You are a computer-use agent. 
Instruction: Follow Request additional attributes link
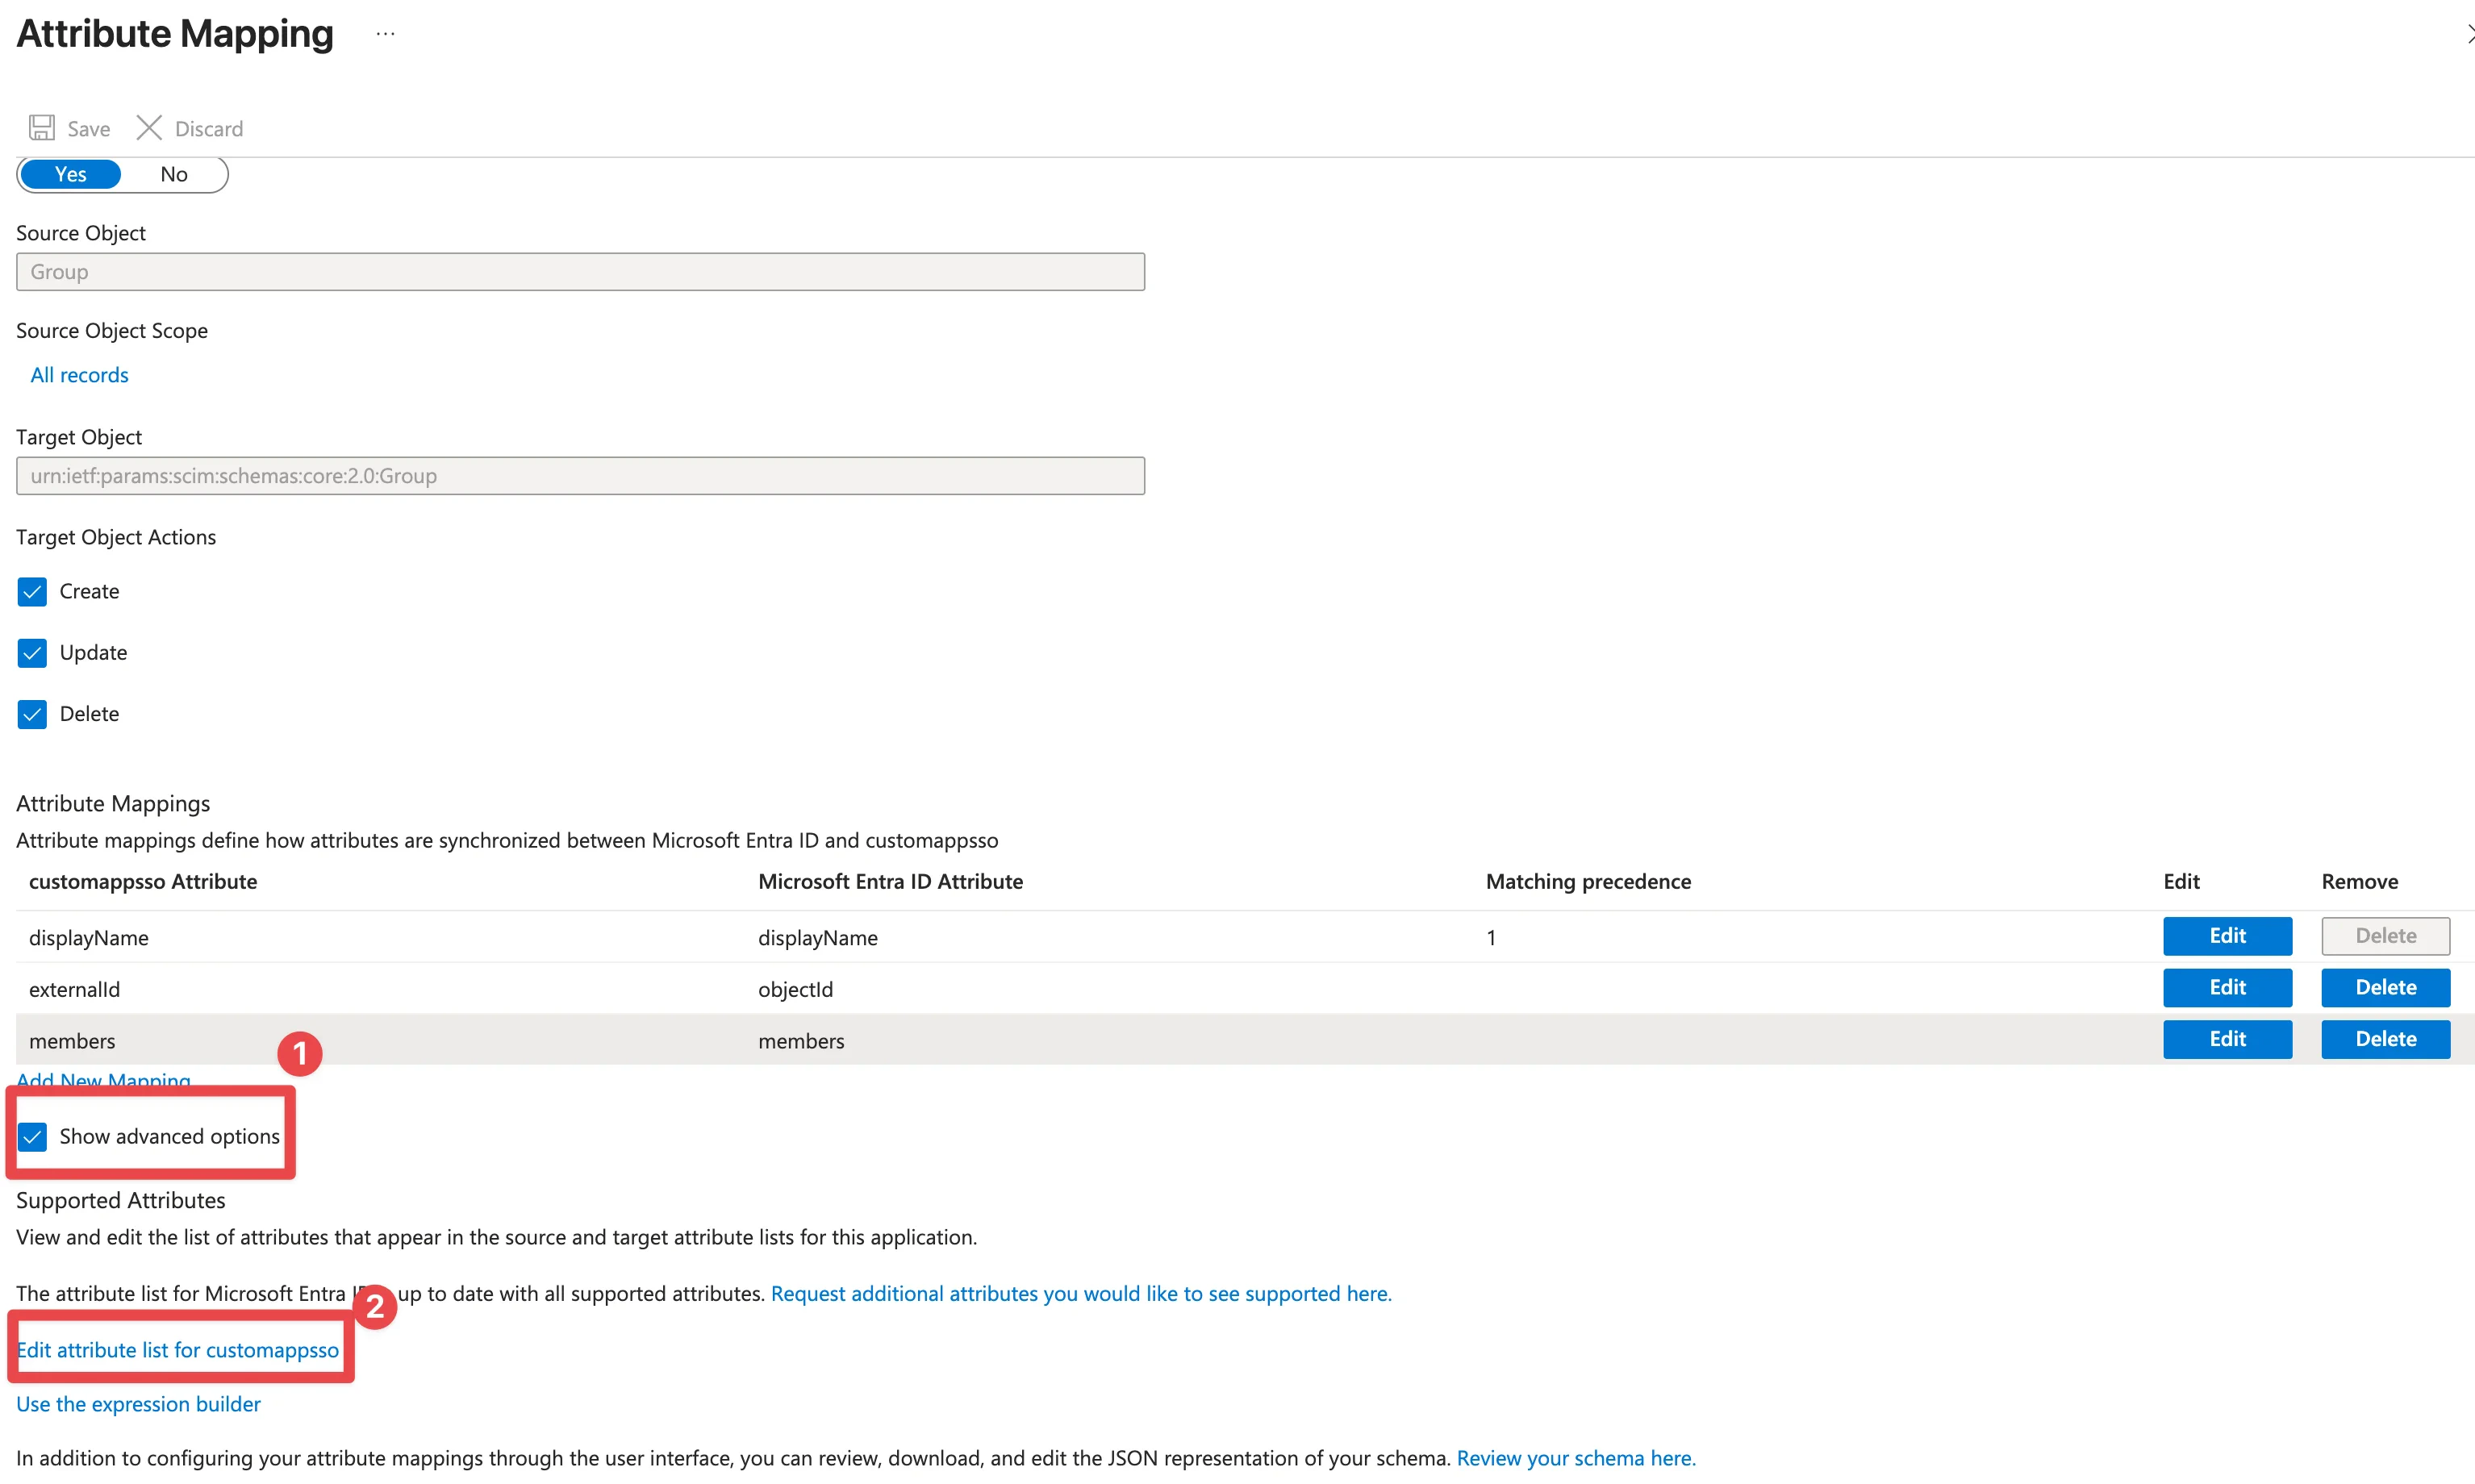click(1080, 1292)
